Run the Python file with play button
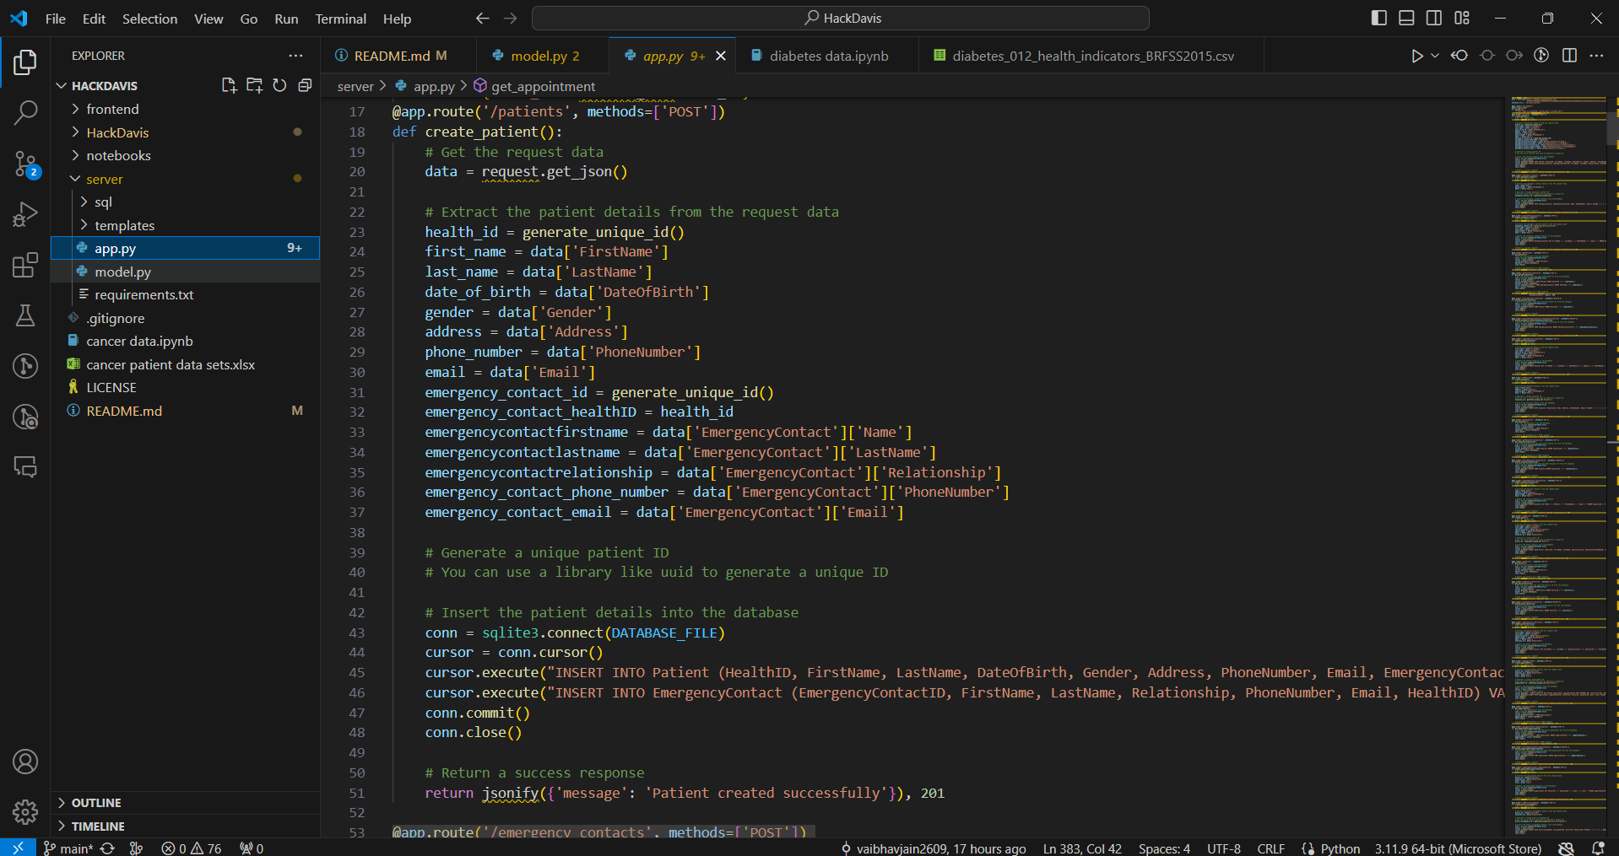The image size is (1619, 856). pyautogui.click(x=1416, y=56)
